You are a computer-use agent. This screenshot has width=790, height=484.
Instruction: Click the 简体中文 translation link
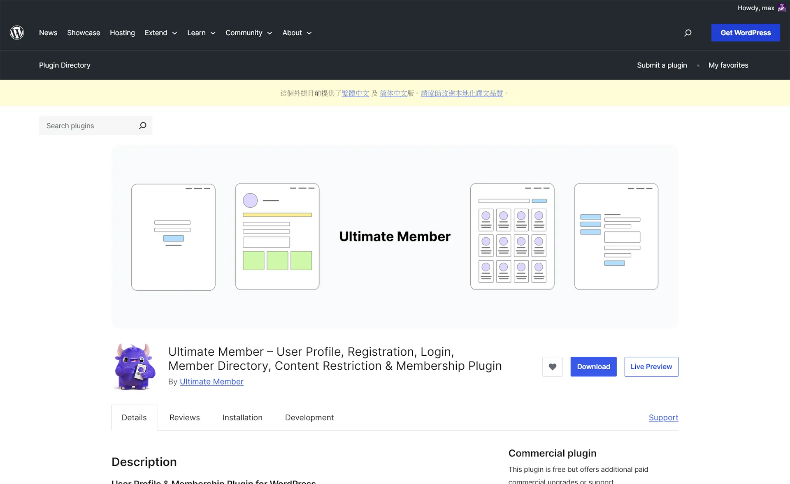pyautogui.click(x=393, y=93)
